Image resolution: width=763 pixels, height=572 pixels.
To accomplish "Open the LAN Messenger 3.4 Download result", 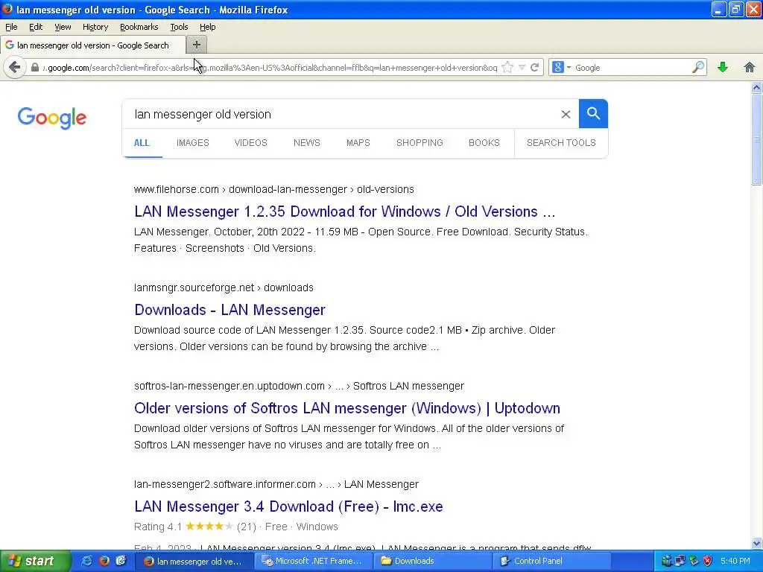I will point(288,506).
